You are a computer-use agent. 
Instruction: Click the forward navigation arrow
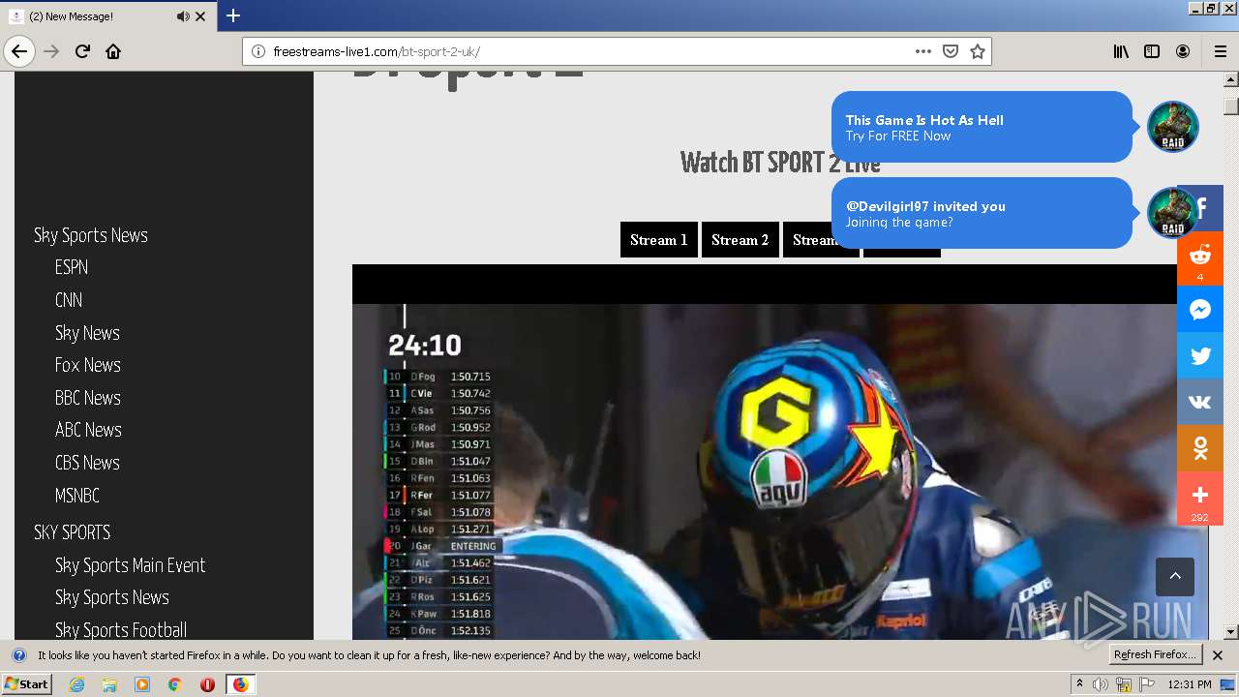[51, 51]
